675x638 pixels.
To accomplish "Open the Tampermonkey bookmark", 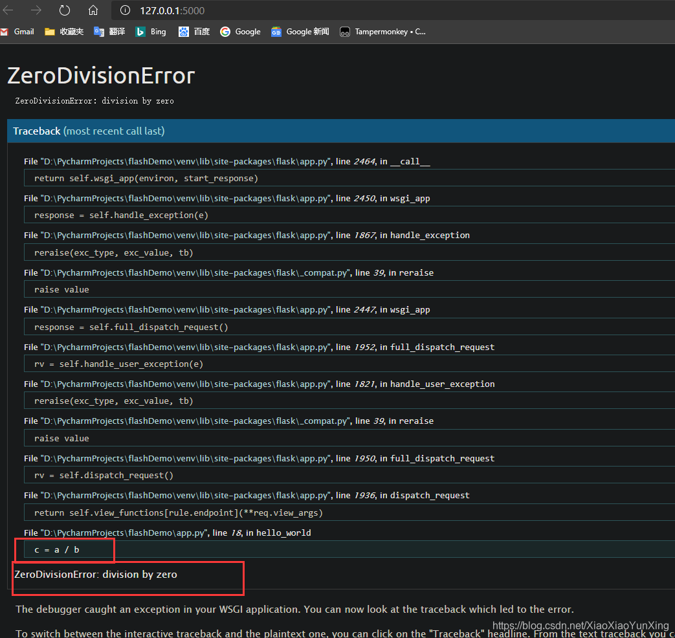I will pos(382,32).
